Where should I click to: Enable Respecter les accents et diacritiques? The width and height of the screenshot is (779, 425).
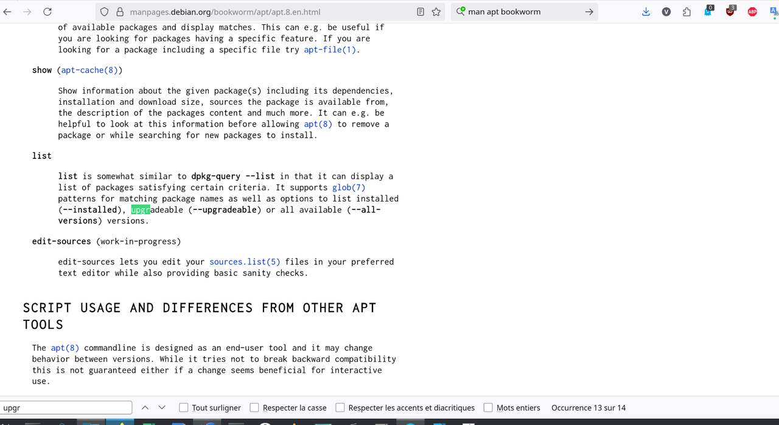(340, 407)
